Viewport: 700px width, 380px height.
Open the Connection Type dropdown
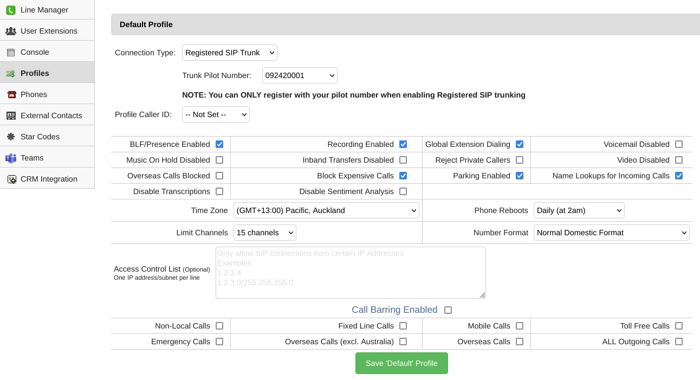pos(230,53)
